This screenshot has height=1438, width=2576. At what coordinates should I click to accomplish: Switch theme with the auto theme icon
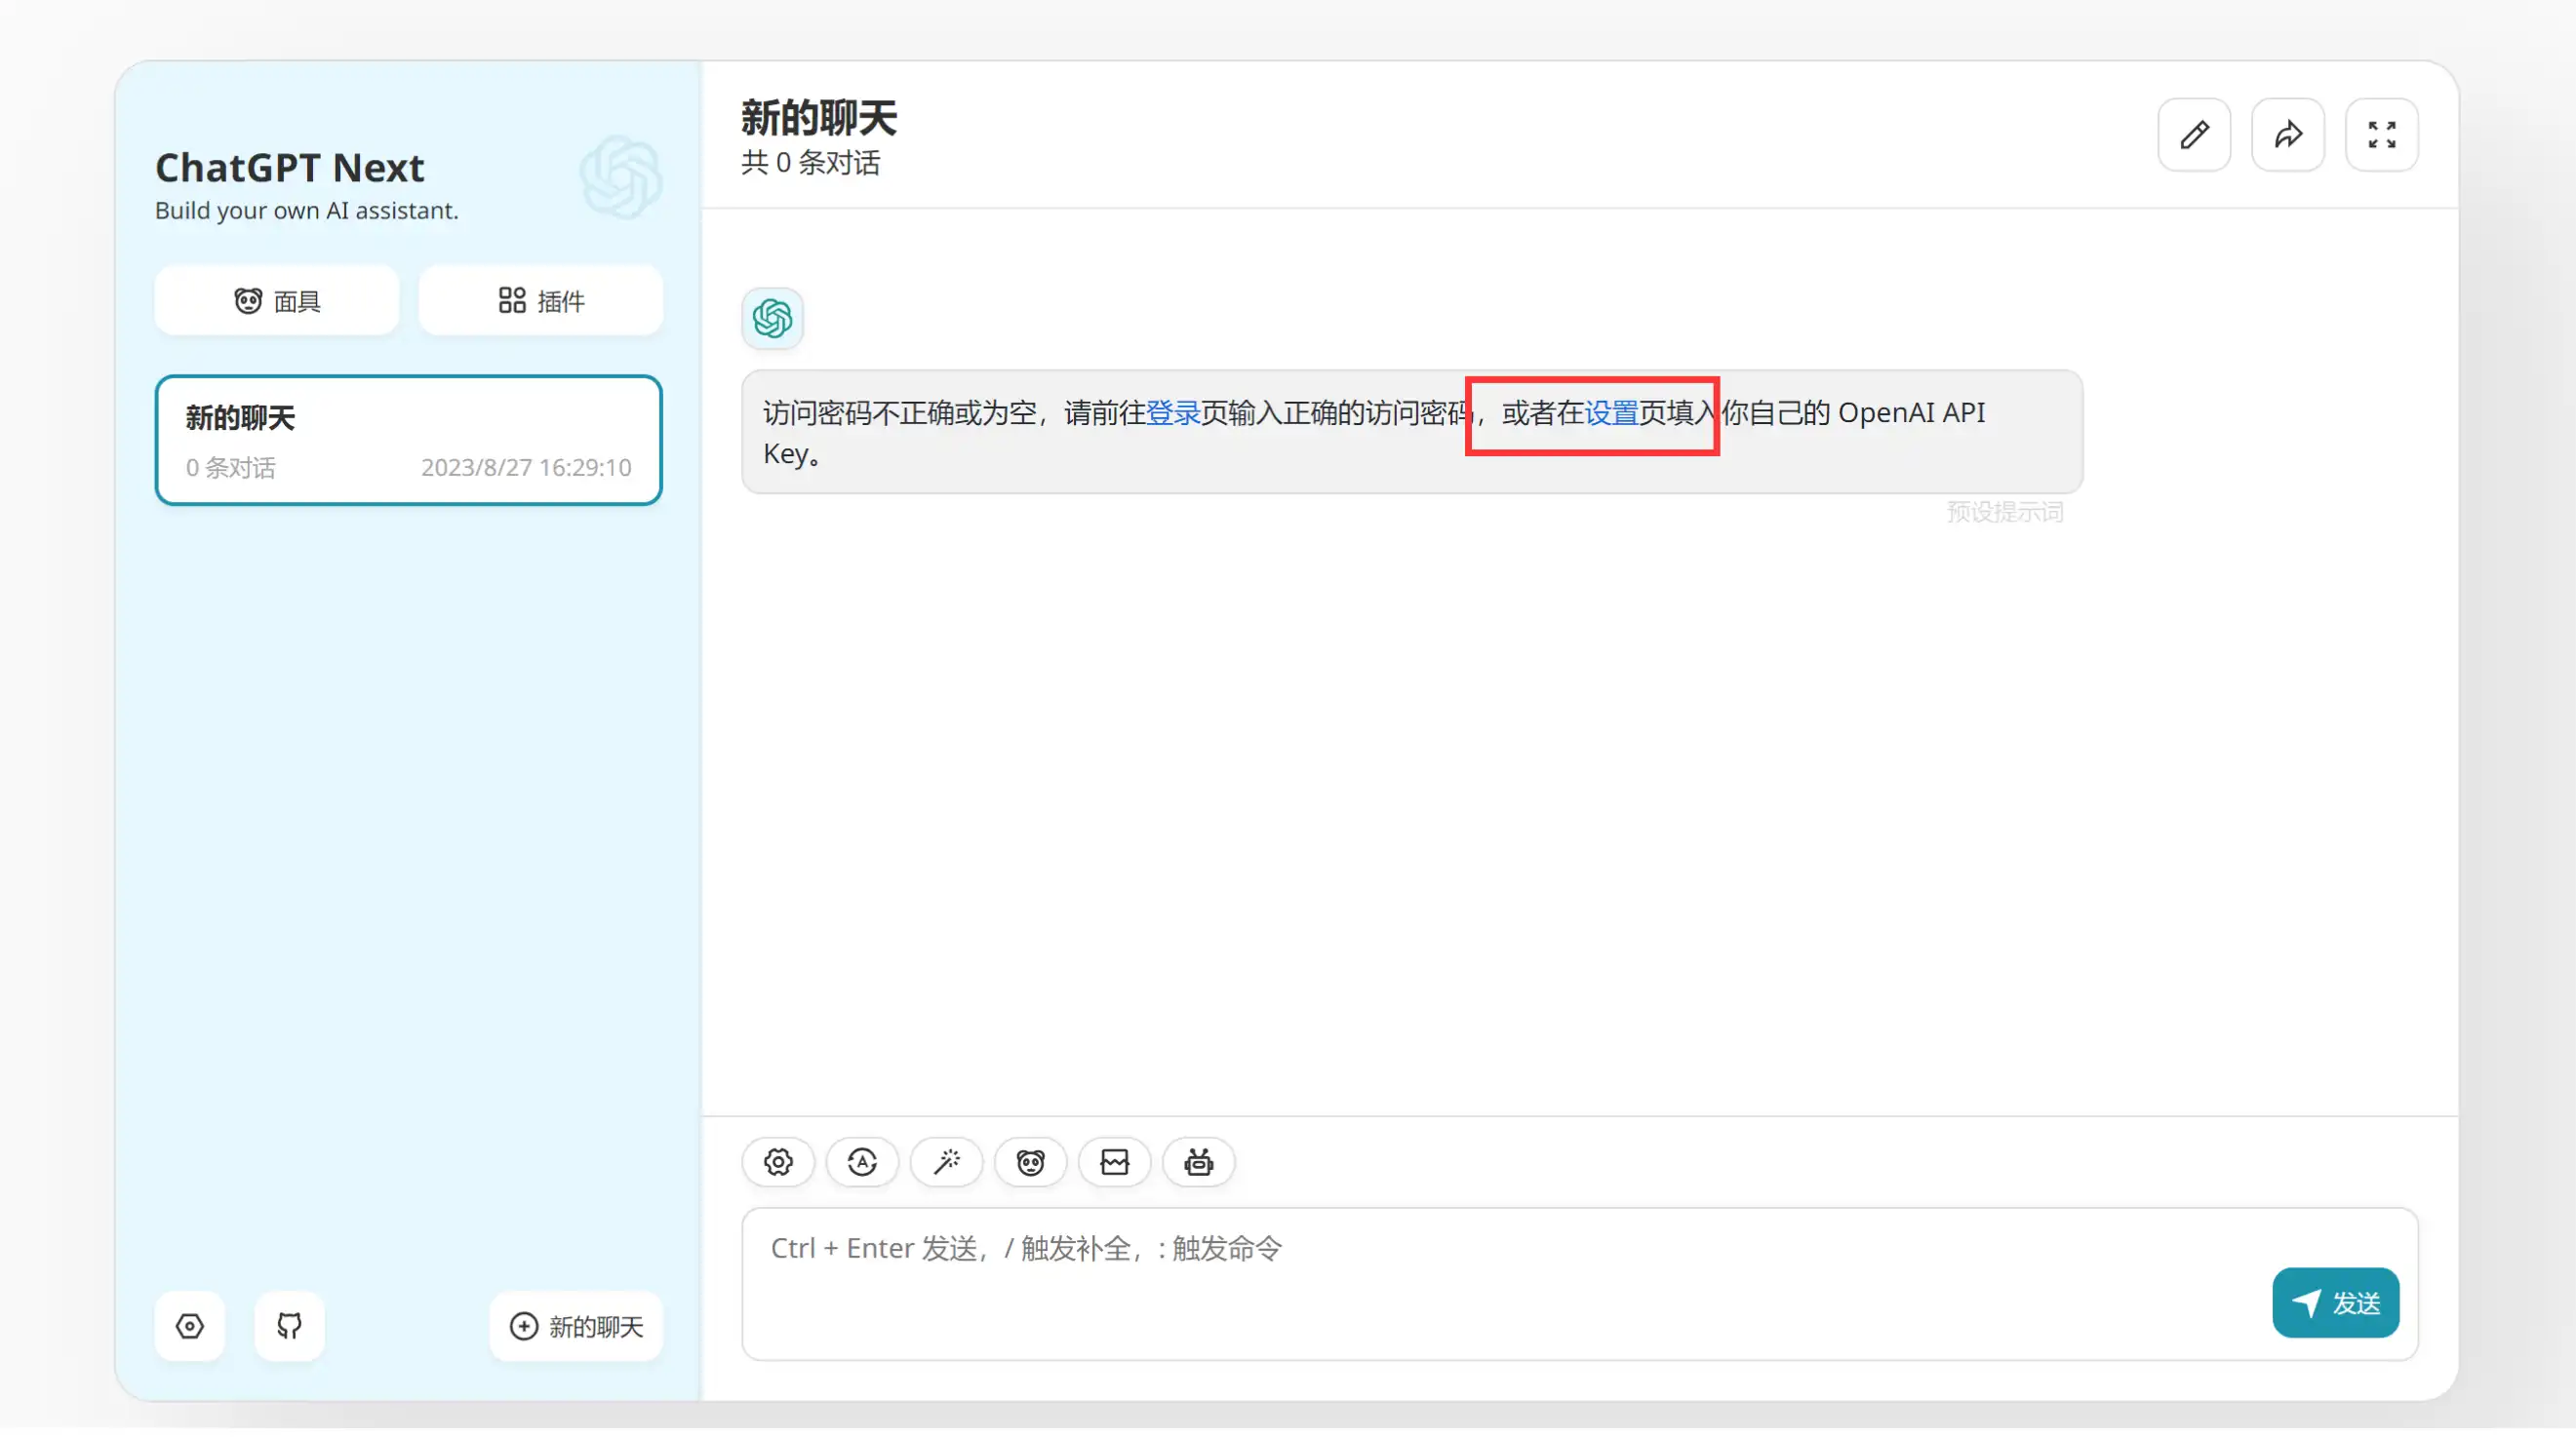click(862, 1162)
